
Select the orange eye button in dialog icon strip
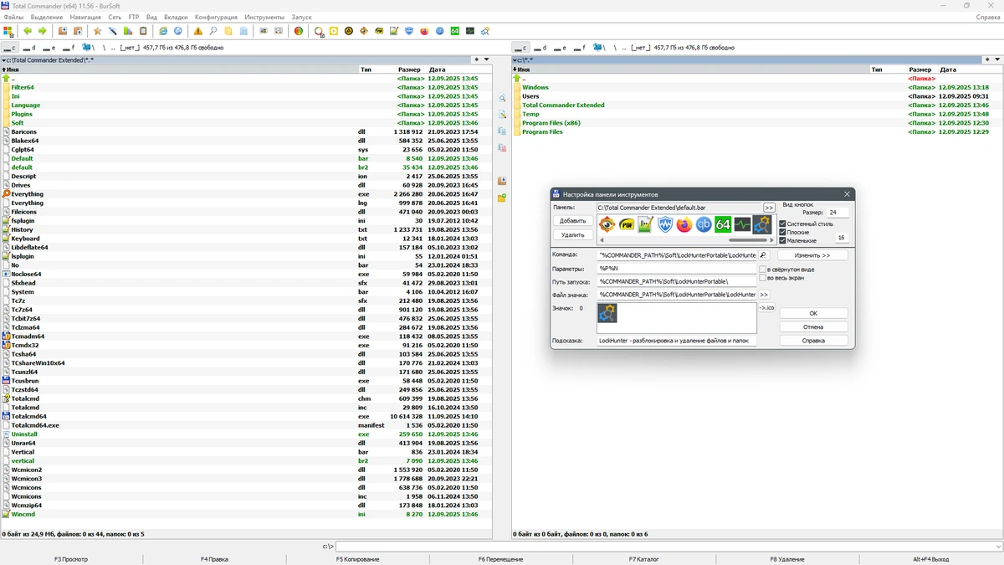pyautogui.click(x=607, y=224)
